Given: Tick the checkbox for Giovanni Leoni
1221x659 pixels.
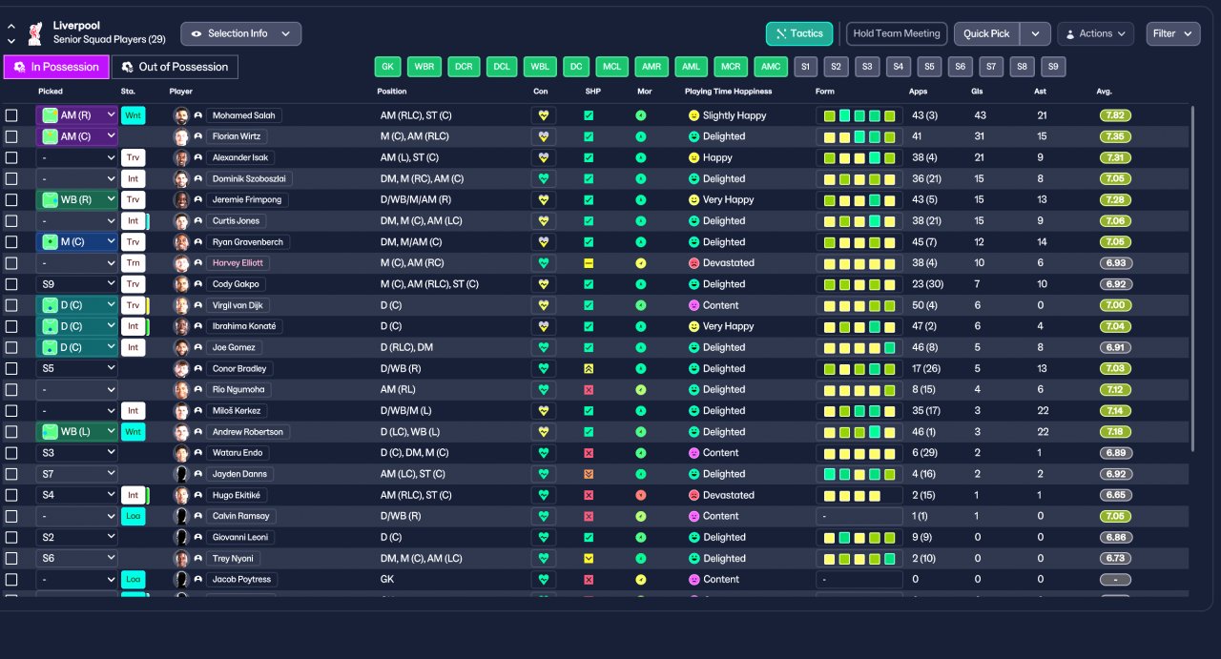Looking at the screenshot, I should point(11,537).
